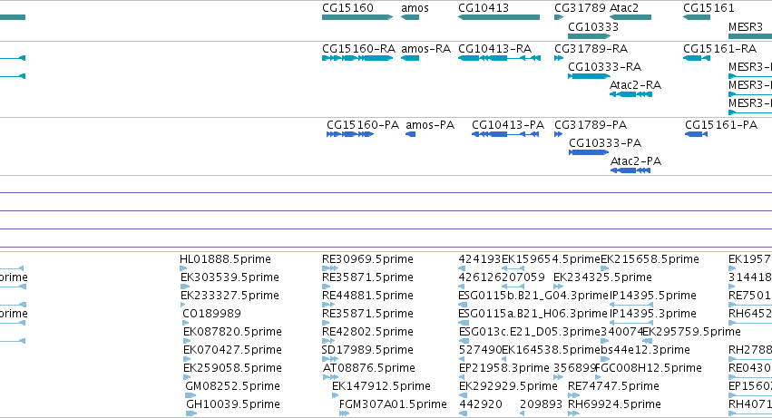Image resolution: width=772 pixels, height=418 pixels.
Task: Click the CG10413-RA transcript glyph
Action: 499,58
